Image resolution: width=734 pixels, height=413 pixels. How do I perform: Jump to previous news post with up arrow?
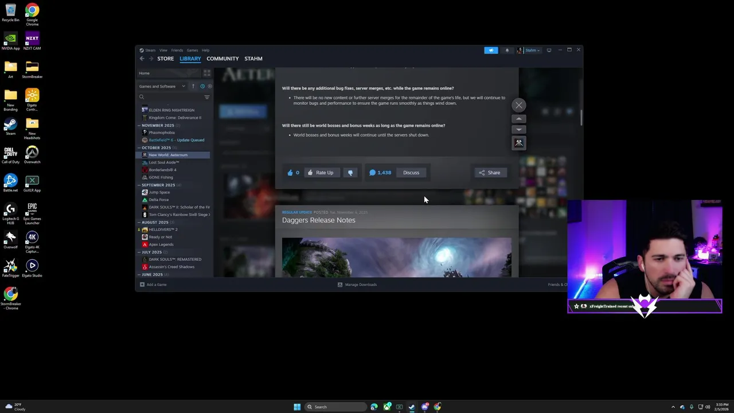pyautogui.click(x=519, y=119)
